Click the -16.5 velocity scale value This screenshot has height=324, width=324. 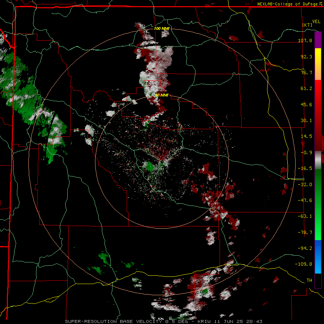click(305, 168)
